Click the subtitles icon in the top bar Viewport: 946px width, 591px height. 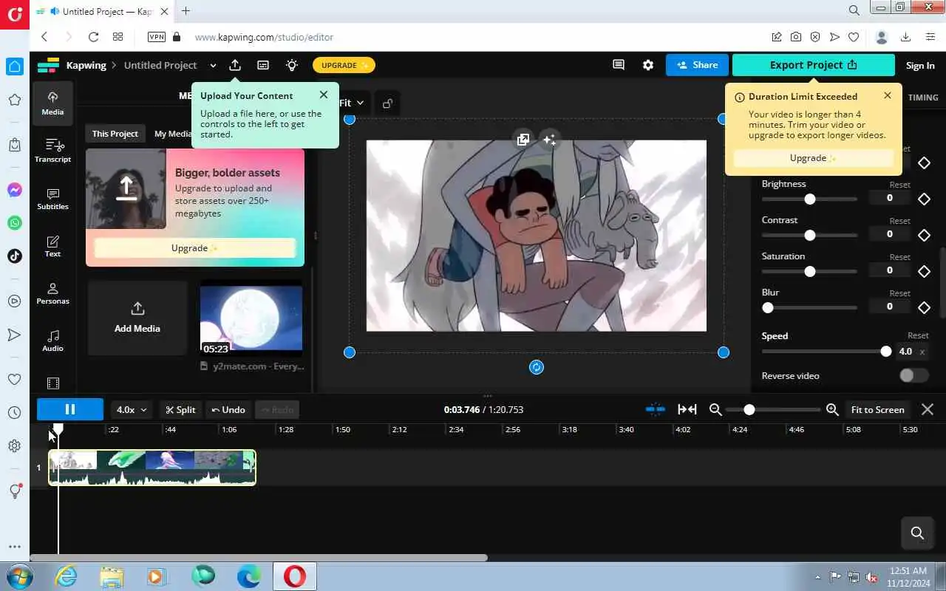point(263,65)
